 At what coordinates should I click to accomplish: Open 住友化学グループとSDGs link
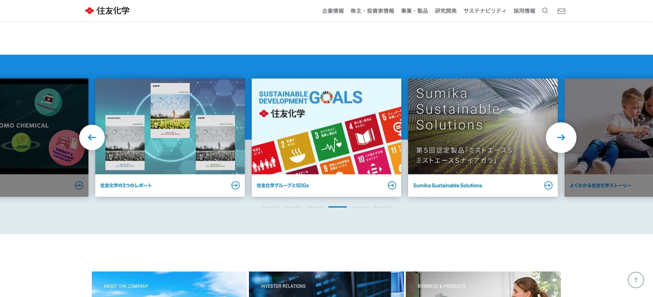click(283, 186)
